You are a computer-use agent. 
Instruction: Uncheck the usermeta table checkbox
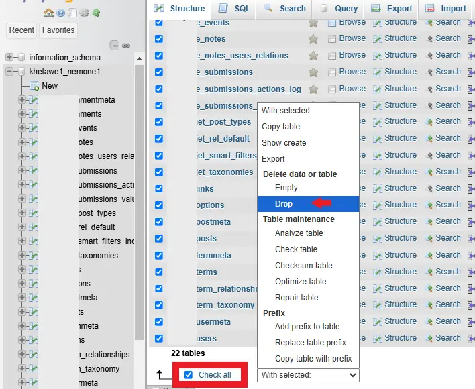(159, 321)
